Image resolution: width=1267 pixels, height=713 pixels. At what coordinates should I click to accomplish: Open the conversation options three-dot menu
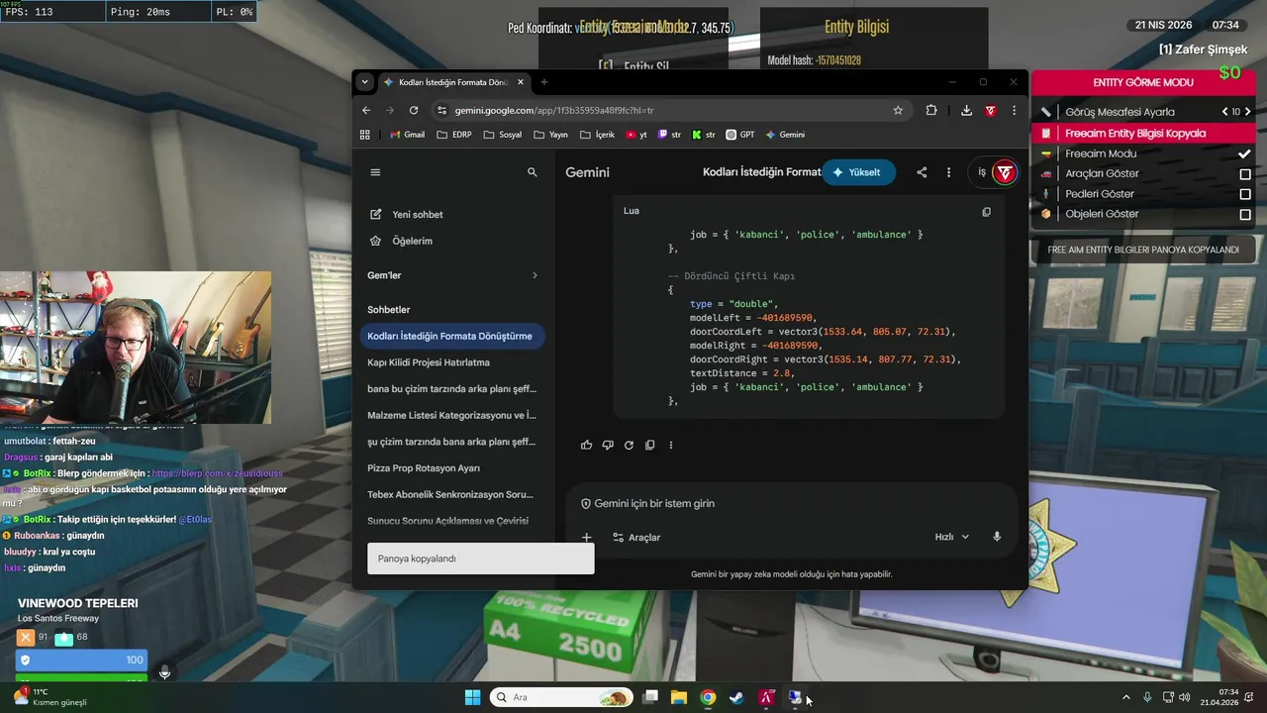[x=948, y=172]
